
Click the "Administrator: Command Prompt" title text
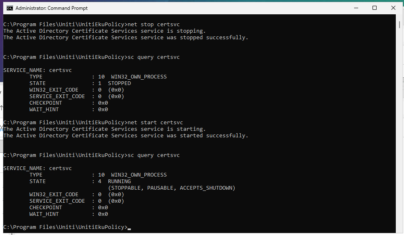[52, 8]
